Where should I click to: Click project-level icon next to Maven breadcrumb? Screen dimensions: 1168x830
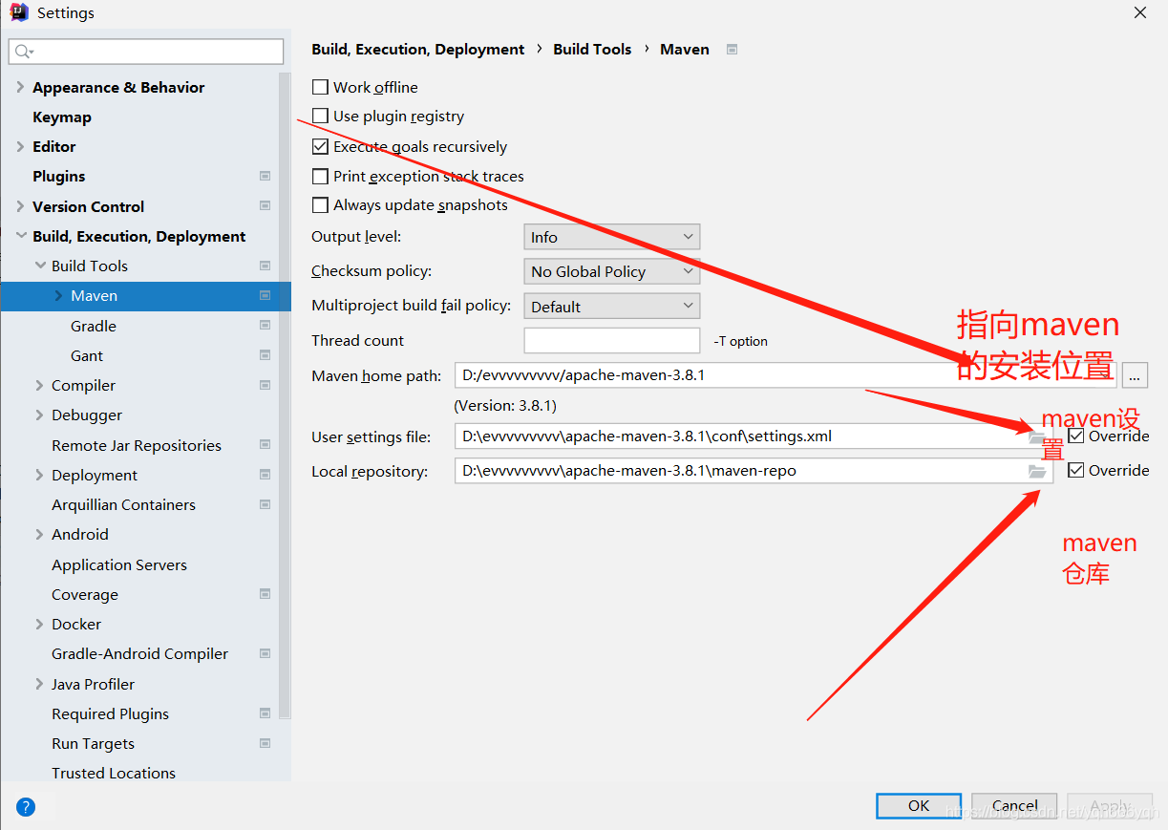[x=732, y=49]
